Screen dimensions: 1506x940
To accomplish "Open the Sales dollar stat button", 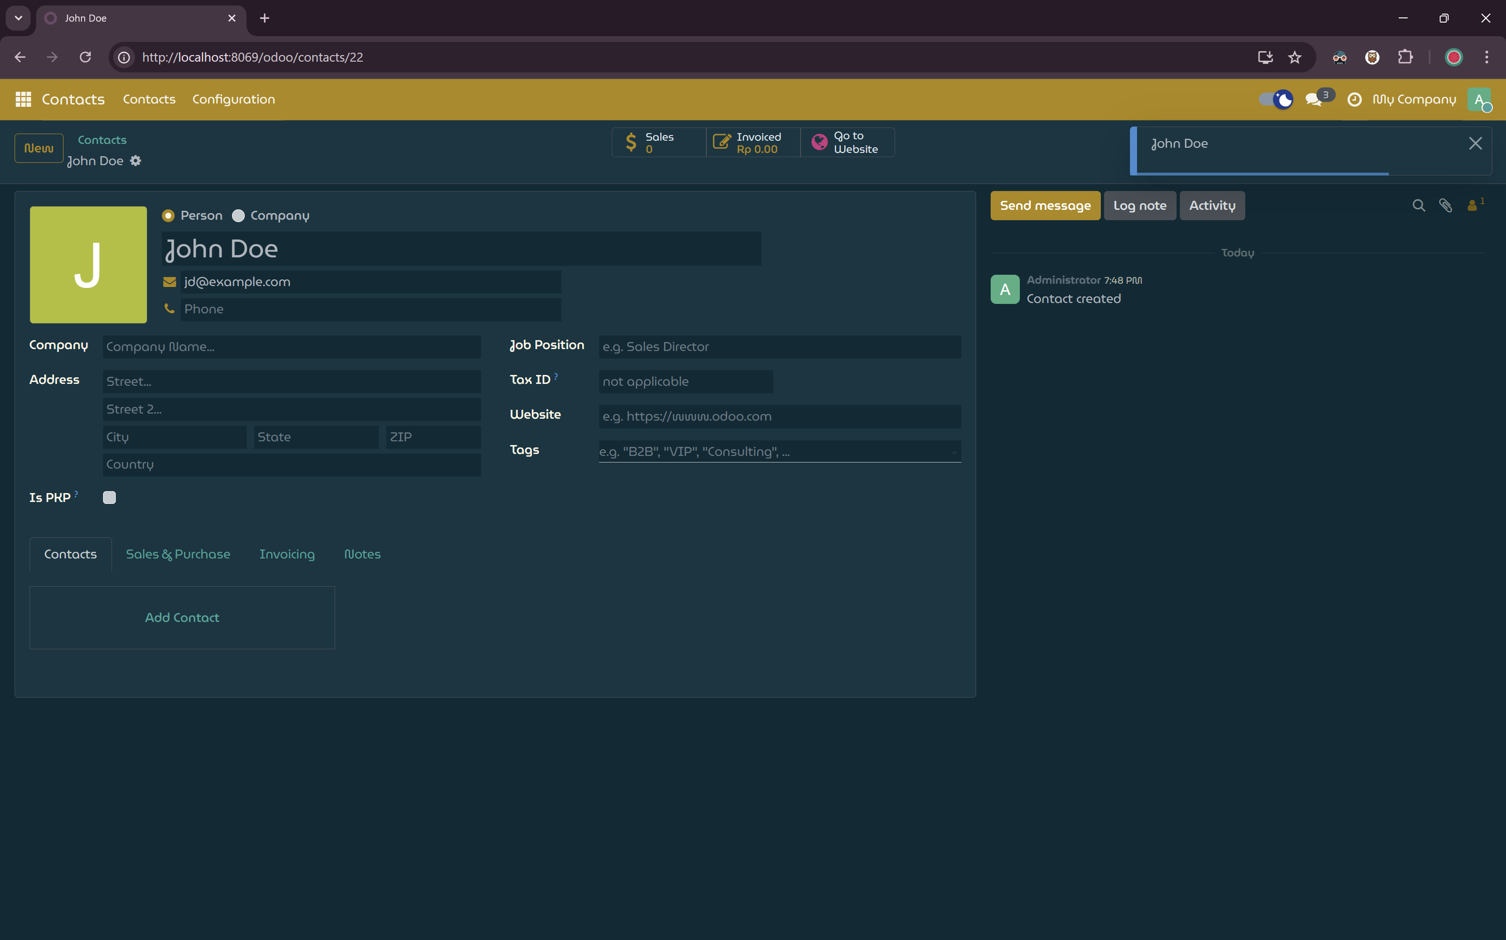I will (658, 143).
